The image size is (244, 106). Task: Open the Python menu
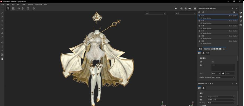30,5
